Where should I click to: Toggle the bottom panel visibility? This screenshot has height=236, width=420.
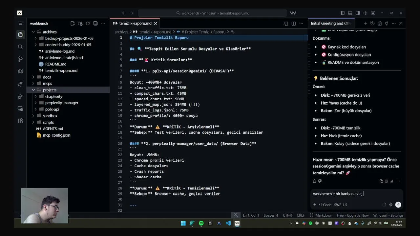pos(350,13)
